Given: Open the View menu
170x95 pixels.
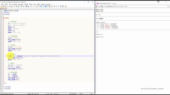Looking at the screenshot, I should coord(10,4).
